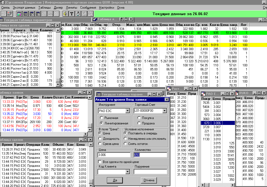
Task: Choose the 'Продажа' operation
Action: point(139,123)
